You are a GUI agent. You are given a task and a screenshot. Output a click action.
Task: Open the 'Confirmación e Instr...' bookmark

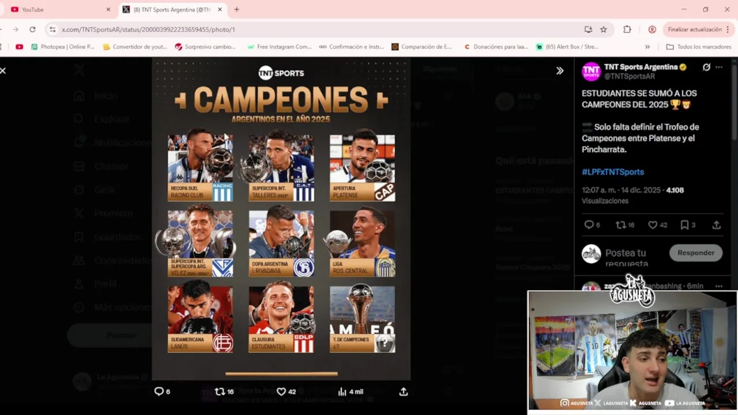click(351, 47)
